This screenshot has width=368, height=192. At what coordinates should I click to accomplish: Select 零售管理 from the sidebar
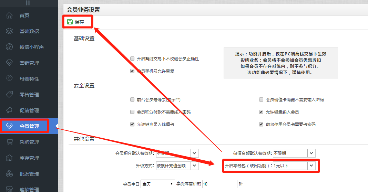point(29,95)
